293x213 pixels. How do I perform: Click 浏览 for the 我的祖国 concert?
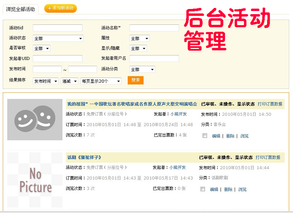coord(244,136)
